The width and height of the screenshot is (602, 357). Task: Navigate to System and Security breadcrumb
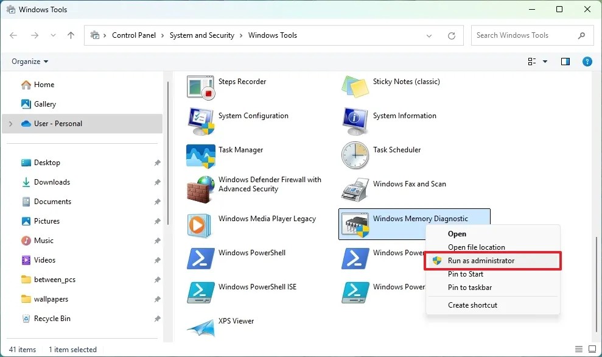click(202, 35)
